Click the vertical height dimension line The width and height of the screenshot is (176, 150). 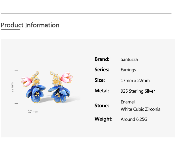coord(16,87)
